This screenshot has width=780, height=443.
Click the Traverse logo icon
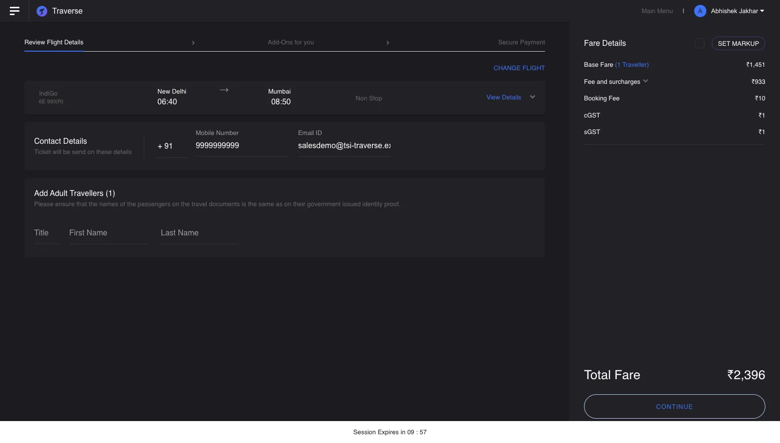pos(42,11)
